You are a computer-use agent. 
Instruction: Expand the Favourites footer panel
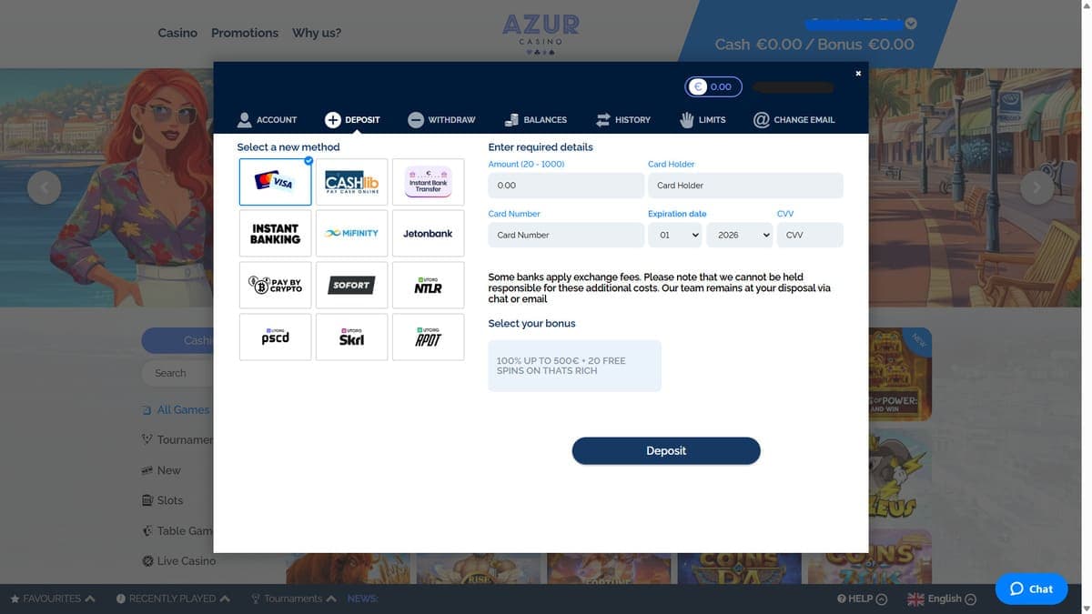[x=53, y=599]
